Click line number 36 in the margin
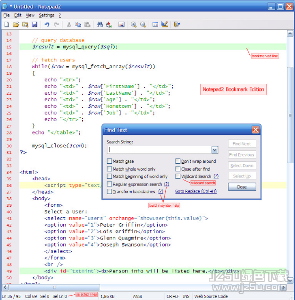This screenshot has width=295, height=300. pos(9,185)
